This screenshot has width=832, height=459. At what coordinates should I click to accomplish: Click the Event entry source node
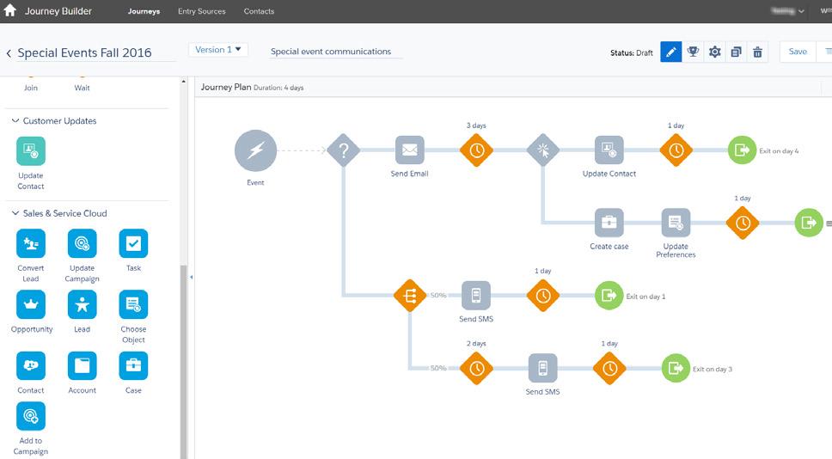(x=256, y=150)
